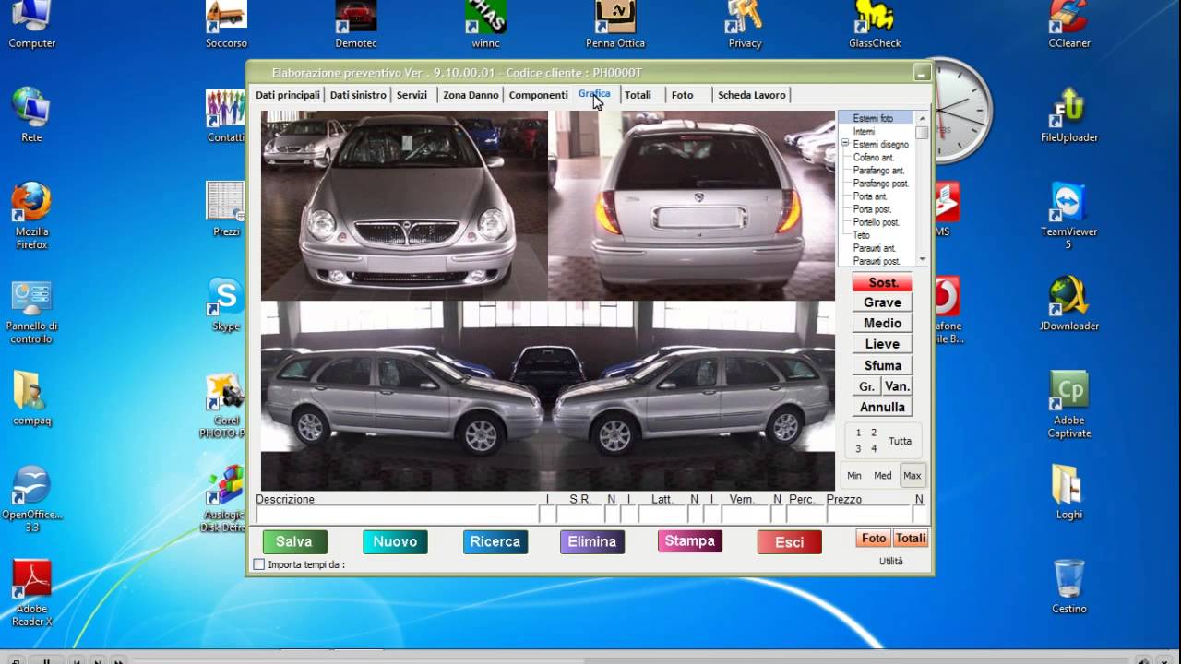Image resolution: width=1181 pixels, height=664 pixels.
Task: Select view quadrant 2
Action: pyautogui.click(x=874, y=433)
